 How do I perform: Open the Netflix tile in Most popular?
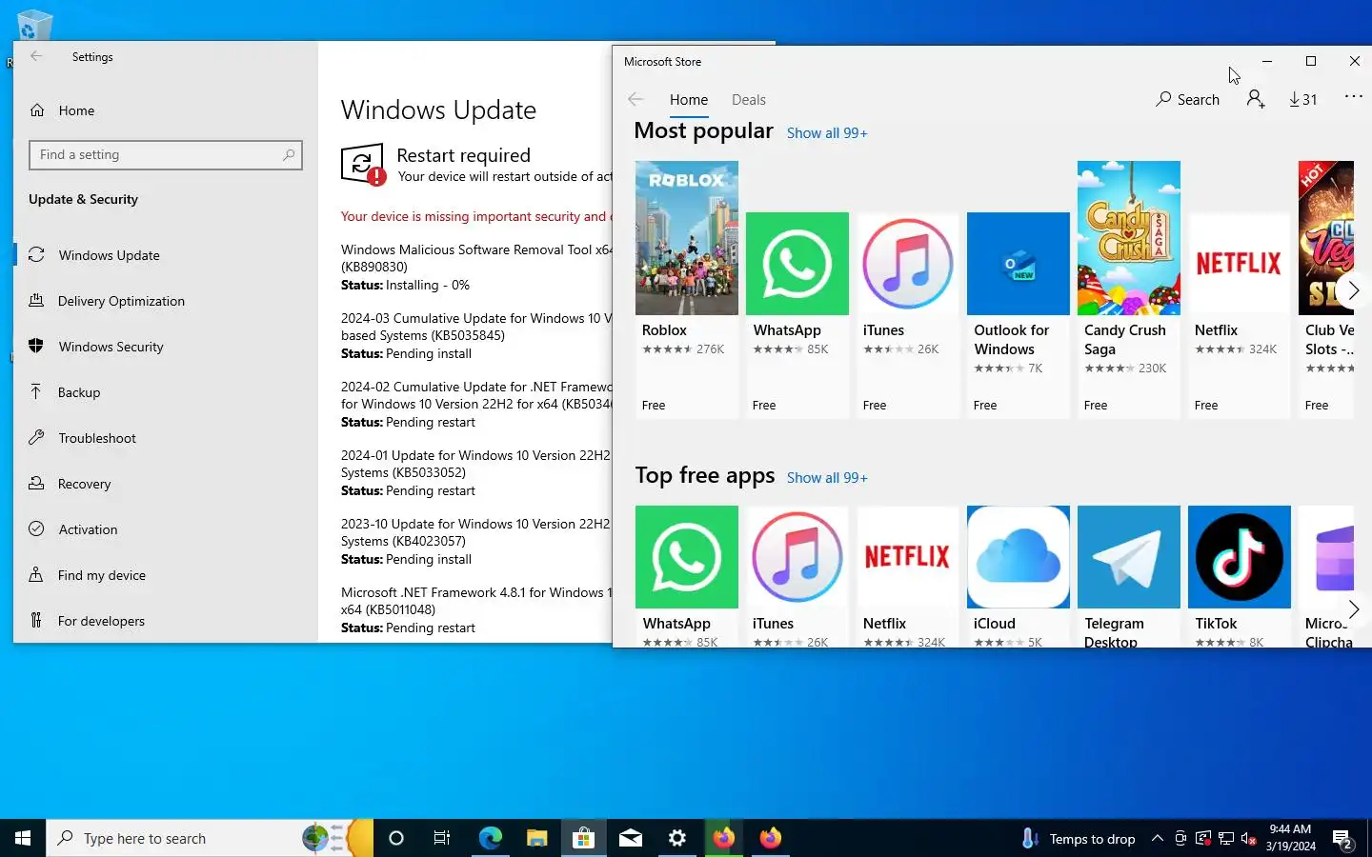1239,314
